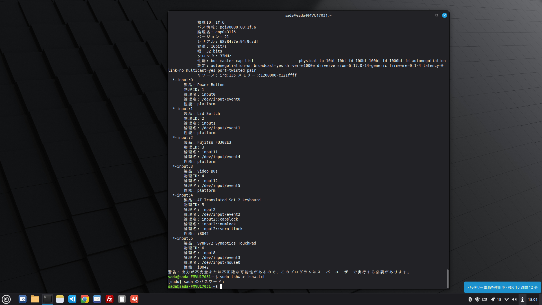The height and width of the screenshot is (305, 542).
Task: Click the update manager shield icon
Action: [x=477, y=299]
